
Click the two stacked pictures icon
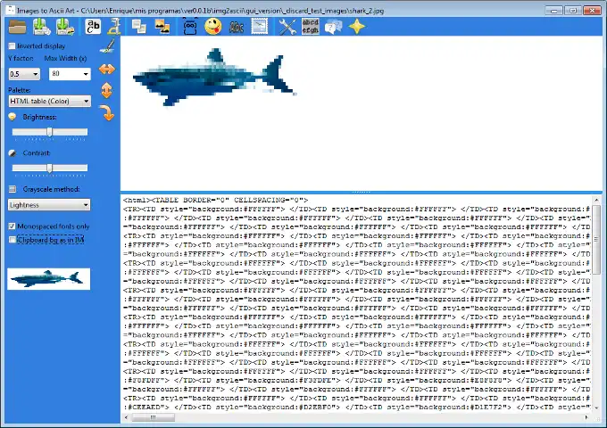point(162,27)
